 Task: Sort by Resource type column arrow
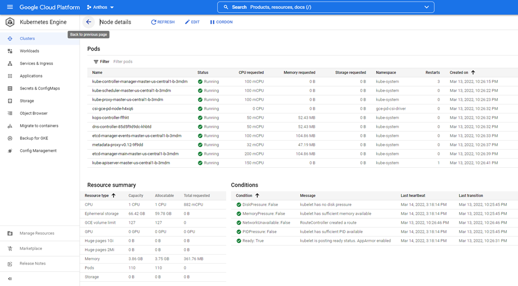(x=113, y=195)
